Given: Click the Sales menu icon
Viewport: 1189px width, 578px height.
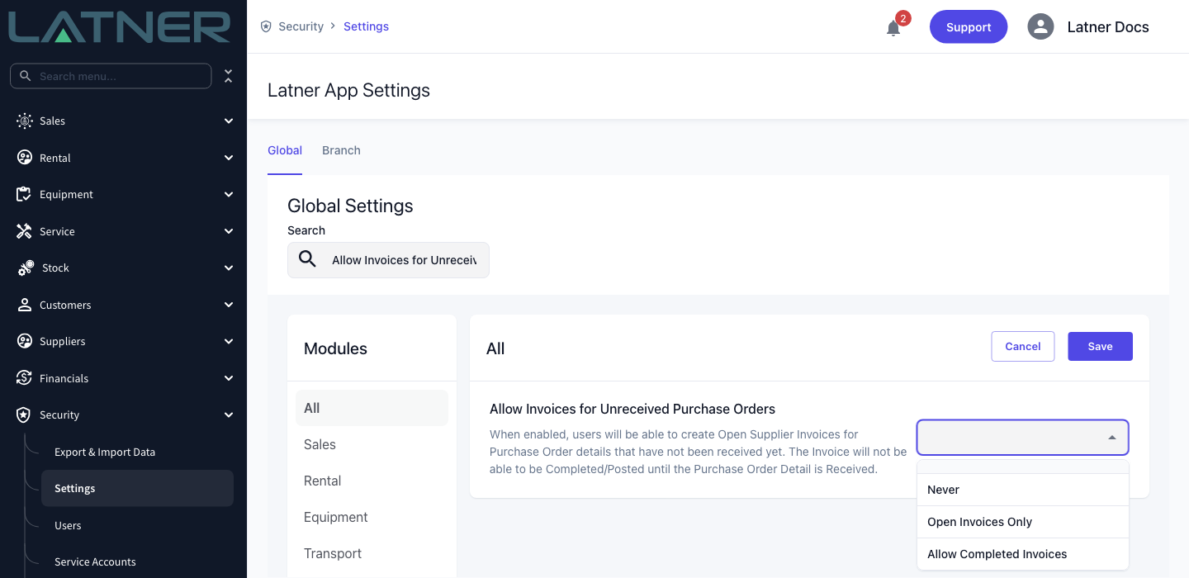Looking at the screenshot, I should (x=25, y=121).
